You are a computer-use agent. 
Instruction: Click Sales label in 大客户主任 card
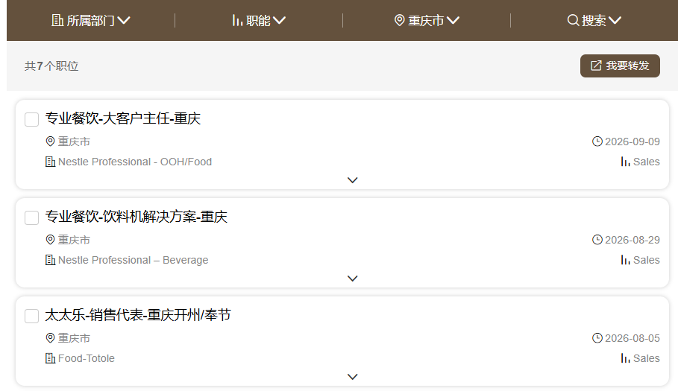(647, 162)
